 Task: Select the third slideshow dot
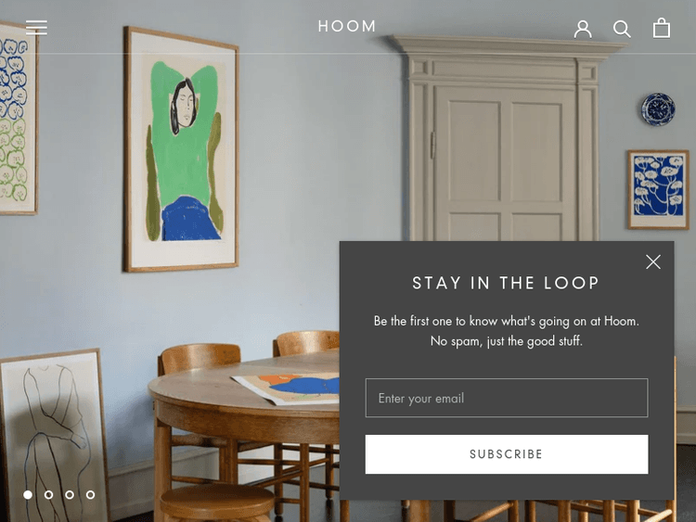pyautogui.click(x=70, y=494)
